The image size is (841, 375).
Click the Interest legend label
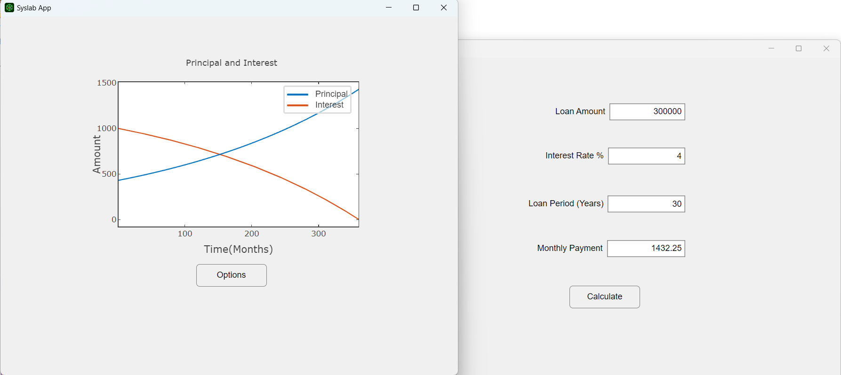pyautogui.click(x=329, y=105)
